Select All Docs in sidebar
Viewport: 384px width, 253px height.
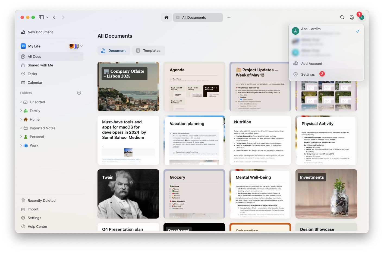[x=51, y=56]
